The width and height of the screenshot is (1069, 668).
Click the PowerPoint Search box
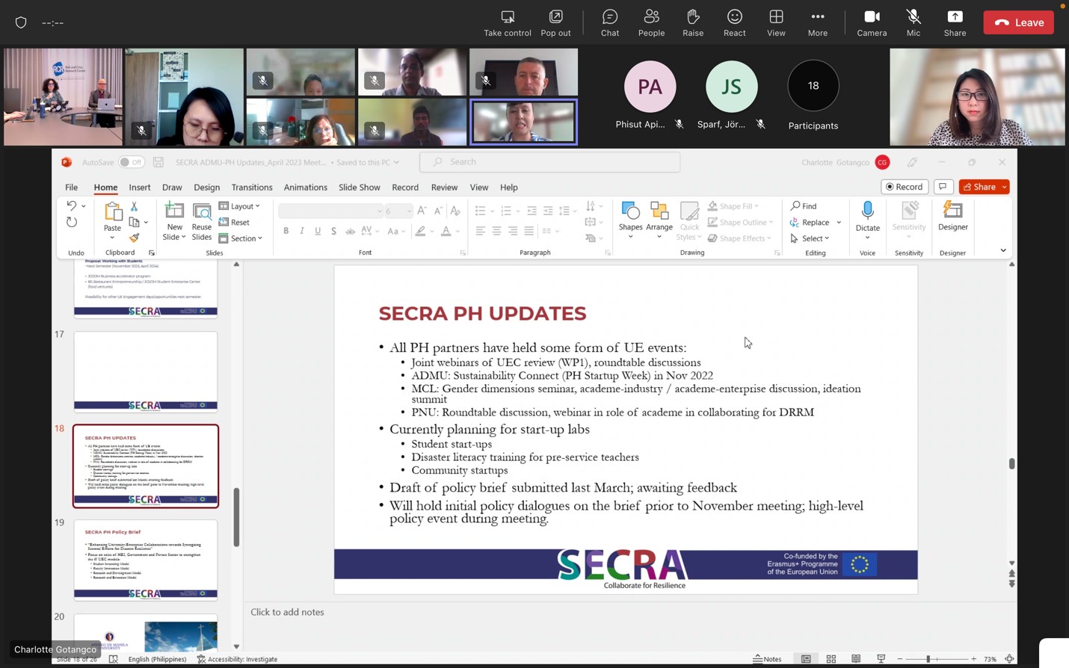click(550, 161)
